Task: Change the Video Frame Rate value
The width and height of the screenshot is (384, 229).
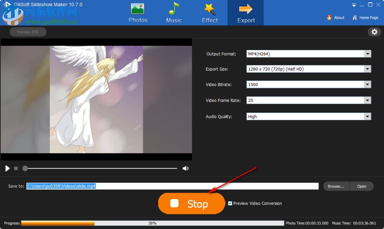Action: pyautogui.click(x=367, y=100)
